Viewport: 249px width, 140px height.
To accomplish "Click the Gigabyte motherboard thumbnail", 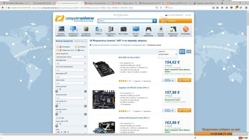I will (x=104, y=100).
